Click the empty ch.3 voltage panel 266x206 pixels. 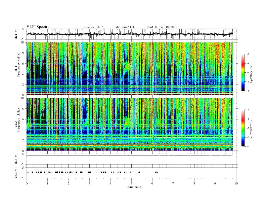(132, 159)
